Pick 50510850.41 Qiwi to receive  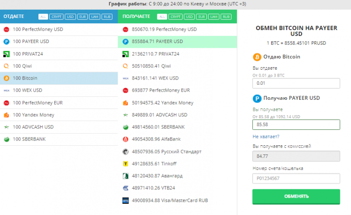pyautogui.click(x=177, y=66)
